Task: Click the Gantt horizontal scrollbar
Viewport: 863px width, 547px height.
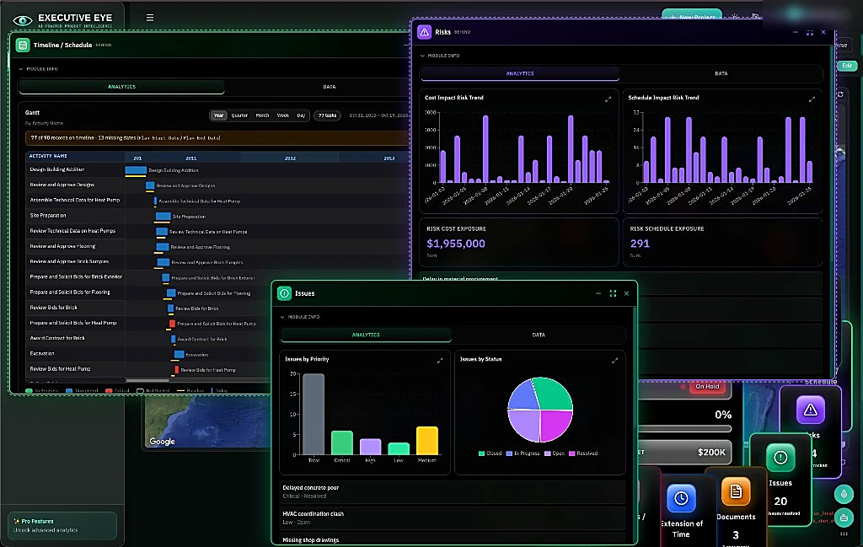Action: tap(147, 380)
